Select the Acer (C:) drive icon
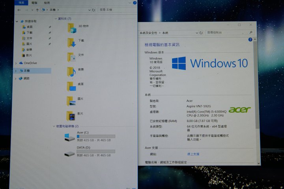284x189 pixels. pos(69,137)
